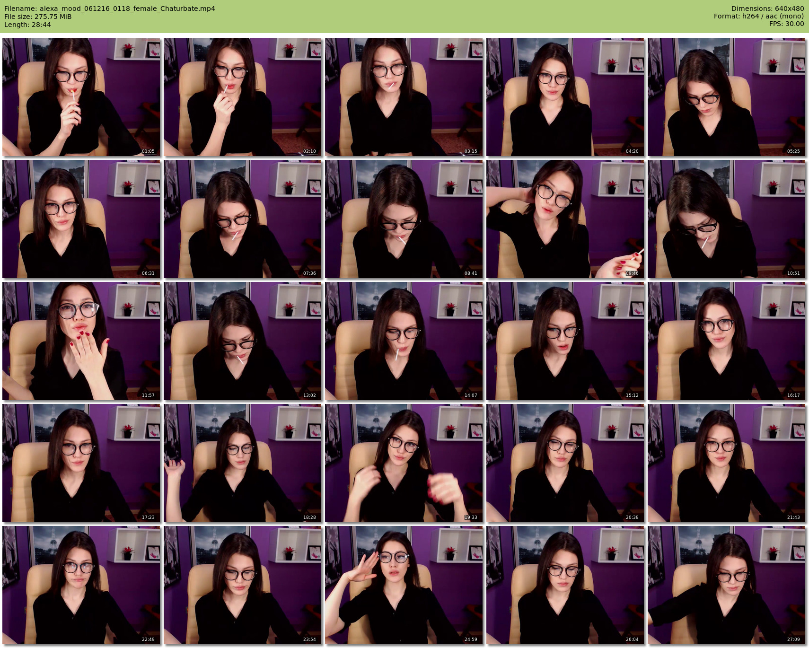Screen dimensions: 809x648
Task: Click the thumbnail timestamped 01:05
Action: [81, 97]
